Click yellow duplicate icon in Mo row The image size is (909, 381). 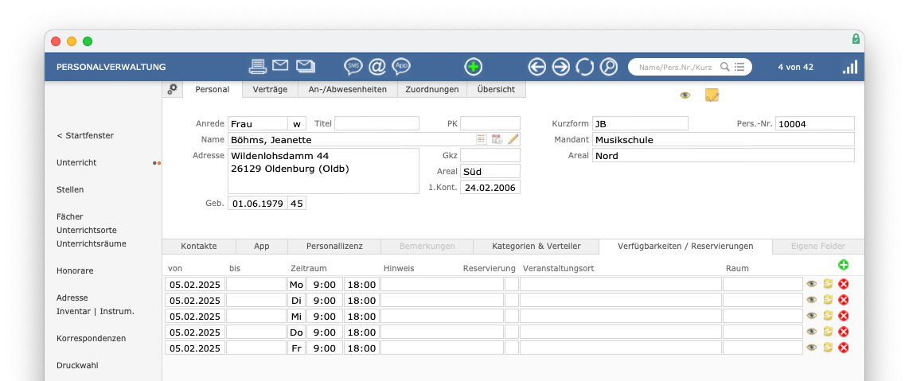828,284
